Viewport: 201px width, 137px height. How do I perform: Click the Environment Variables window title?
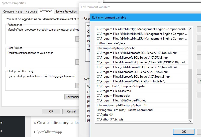pos(95,7)
